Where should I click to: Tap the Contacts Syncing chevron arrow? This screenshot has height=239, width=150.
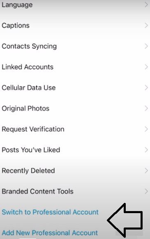tap(146, 46)
